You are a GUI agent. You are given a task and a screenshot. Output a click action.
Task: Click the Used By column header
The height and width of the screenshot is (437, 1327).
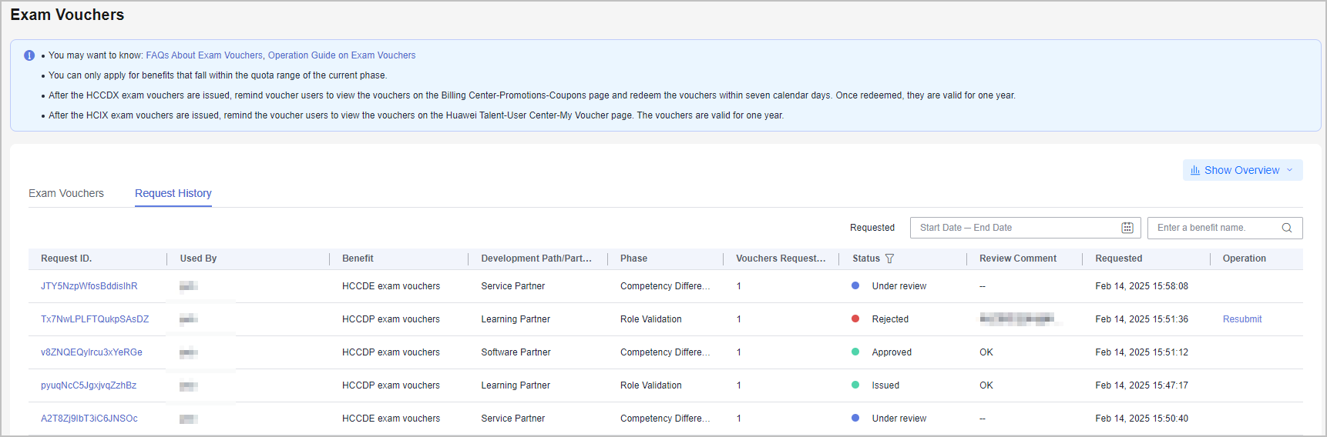[198, 259]
